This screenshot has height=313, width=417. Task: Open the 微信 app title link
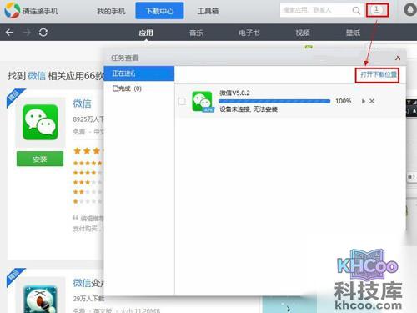click(x=83, y=103)
